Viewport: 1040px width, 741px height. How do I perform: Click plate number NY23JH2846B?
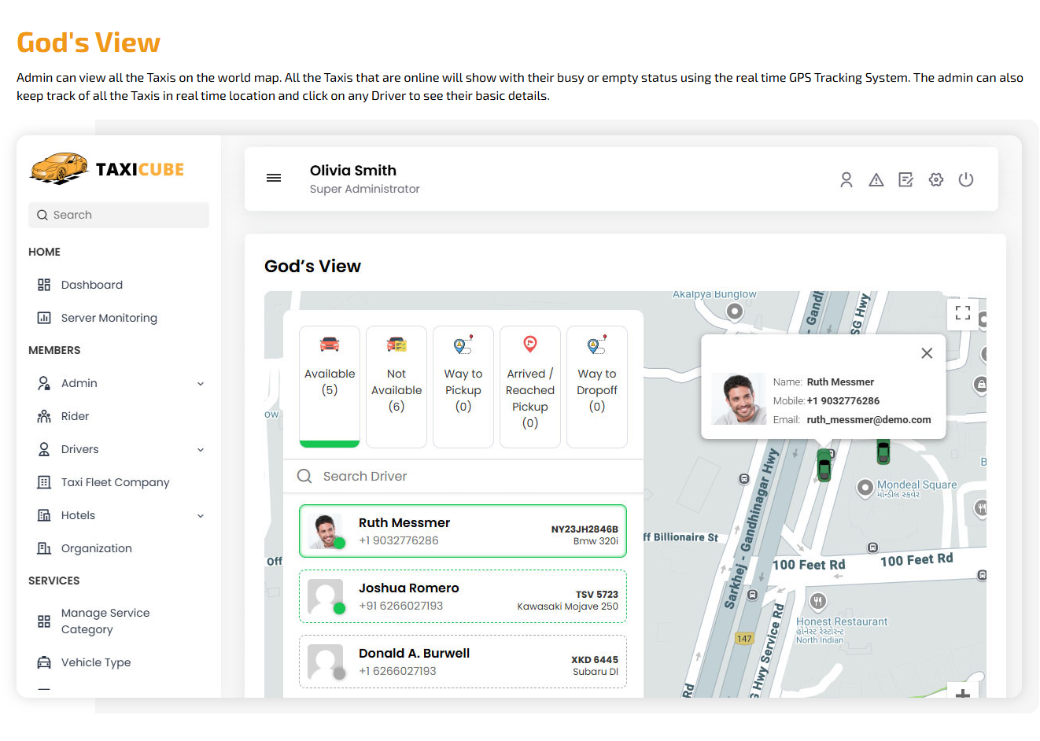[585, 529]
